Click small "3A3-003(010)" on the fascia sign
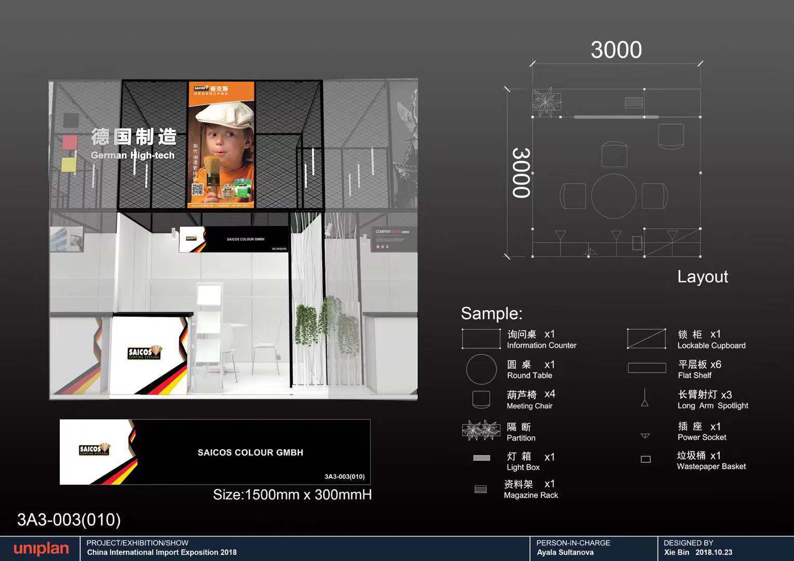Viewport: 794px width, 561px height. click(x=345, y=476)
